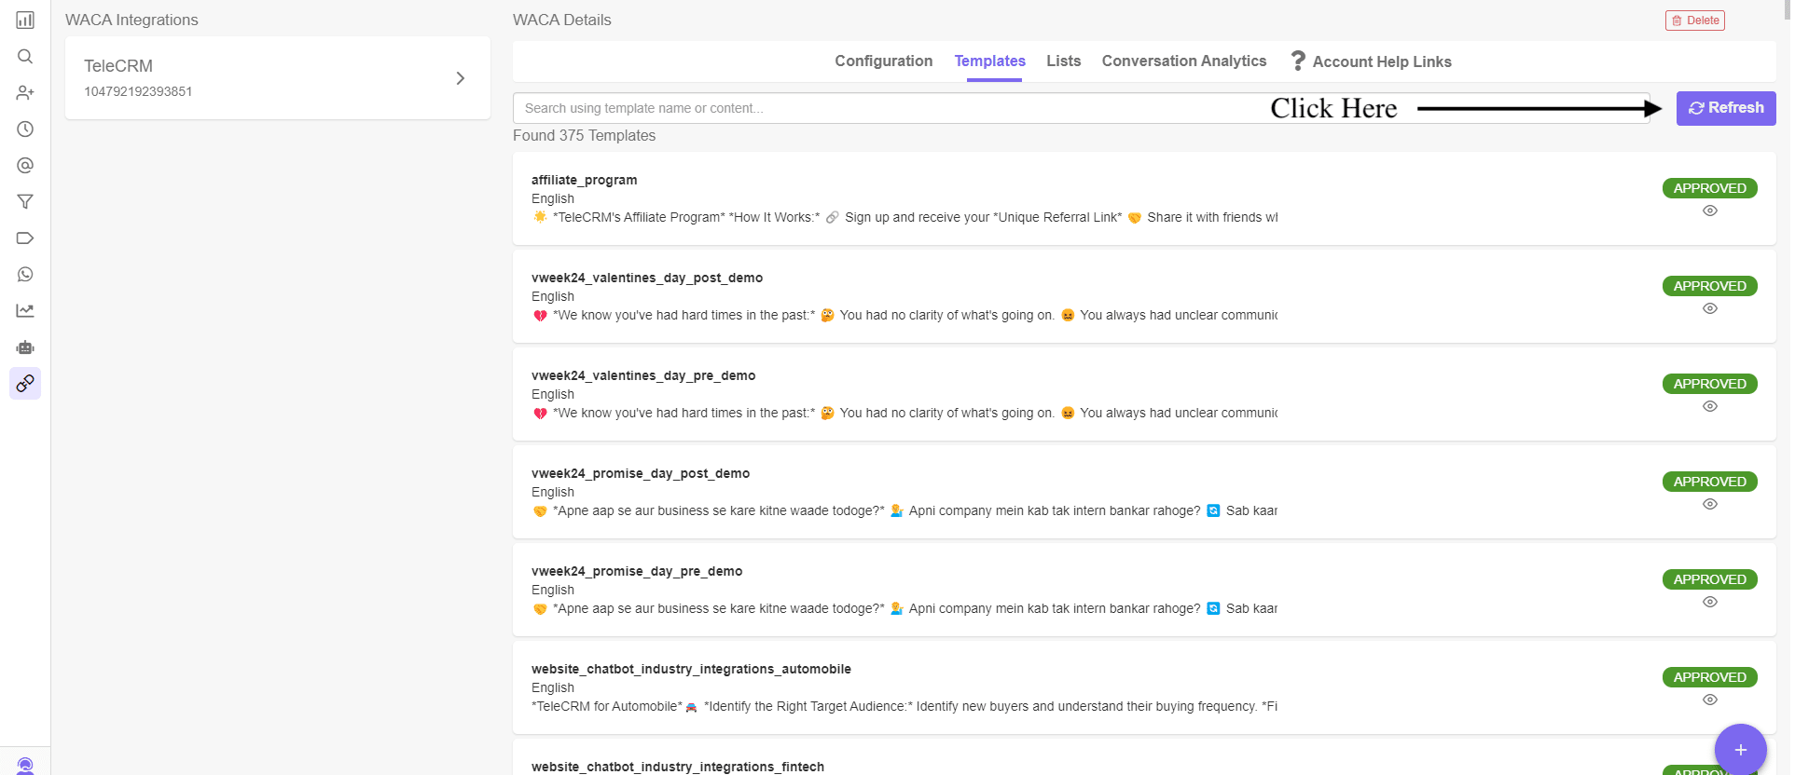Select the Templates tab
Viewport: 1795px width, 775px height.
[989, 61]
